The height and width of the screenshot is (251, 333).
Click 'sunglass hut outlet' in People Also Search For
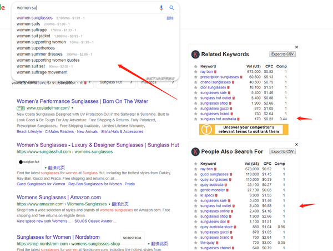tap(216, 206)
